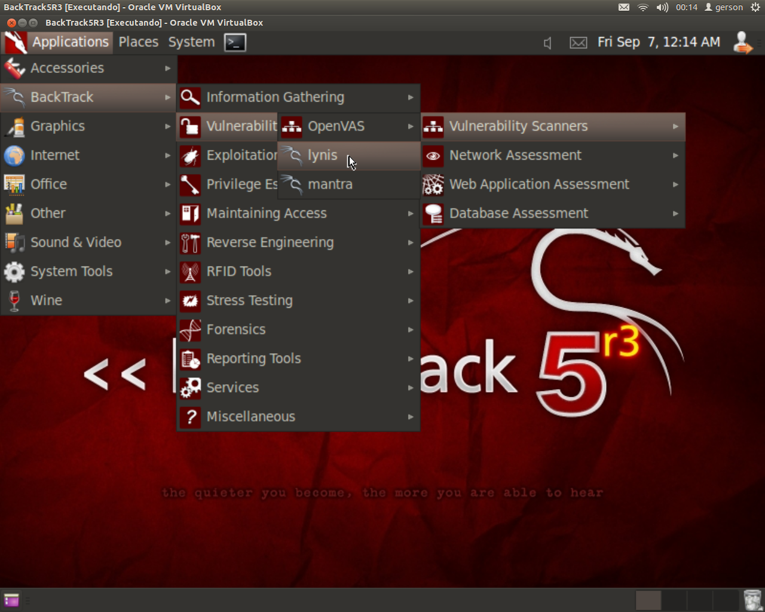Image resolution: width=765 pixels, height=612 pixels.
Task: Click the Reverse Engineering tools icon
Action: pos(190,242)
